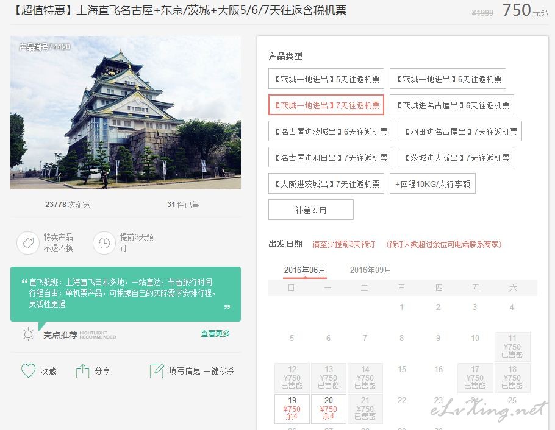
Task: Click sold-out June 18 date cell
Action: tap(512, 378)
